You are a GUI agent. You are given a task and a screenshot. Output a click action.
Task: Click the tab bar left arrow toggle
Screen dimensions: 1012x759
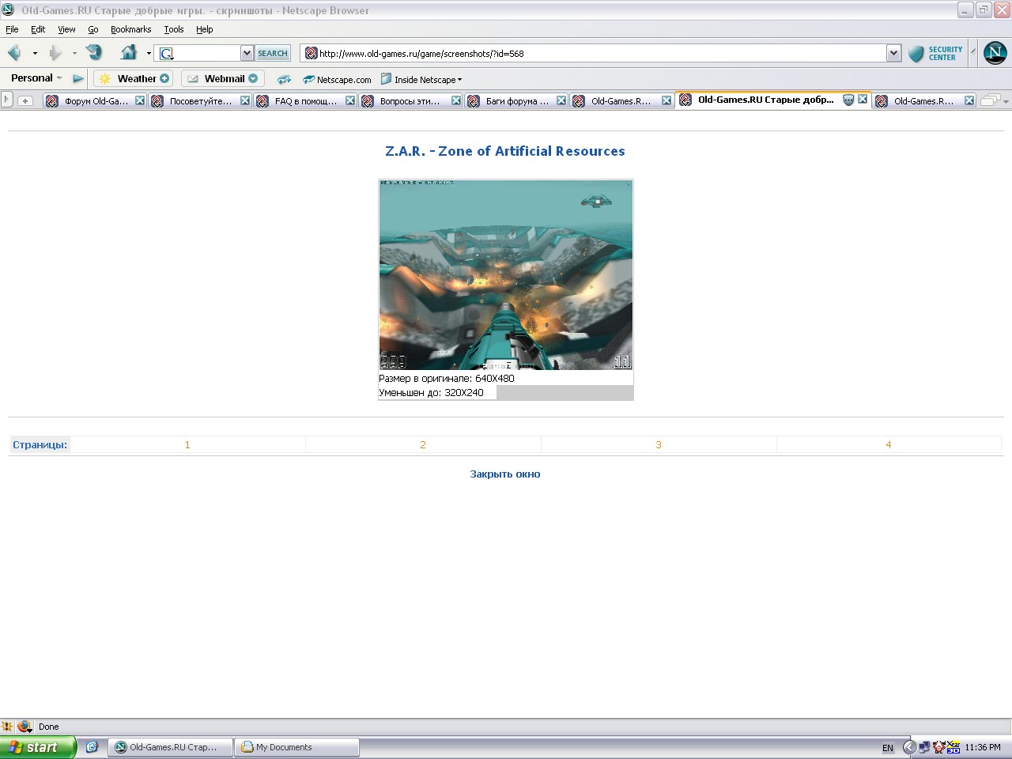pos(7,100)
